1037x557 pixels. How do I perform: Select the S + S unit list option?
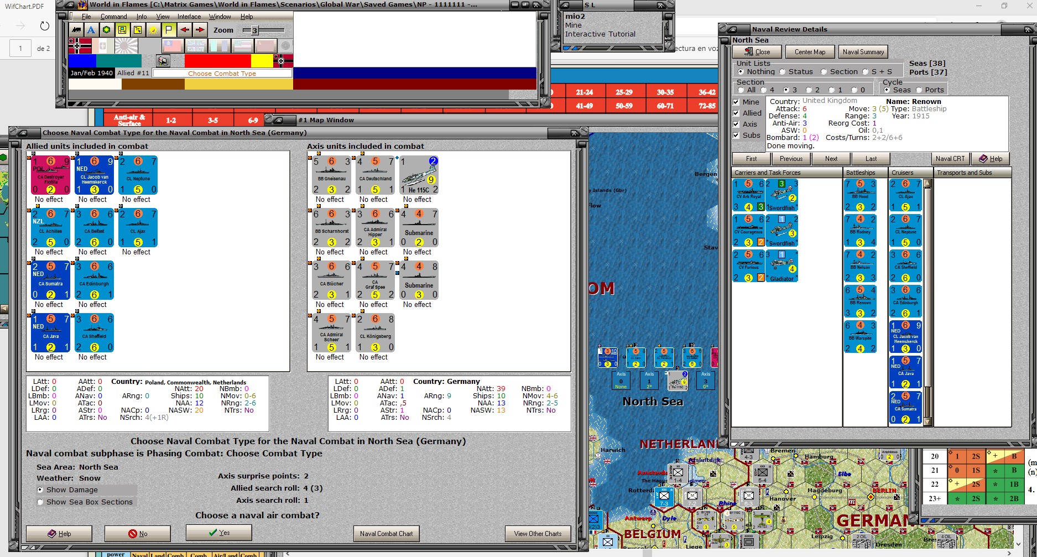(866, 72)
